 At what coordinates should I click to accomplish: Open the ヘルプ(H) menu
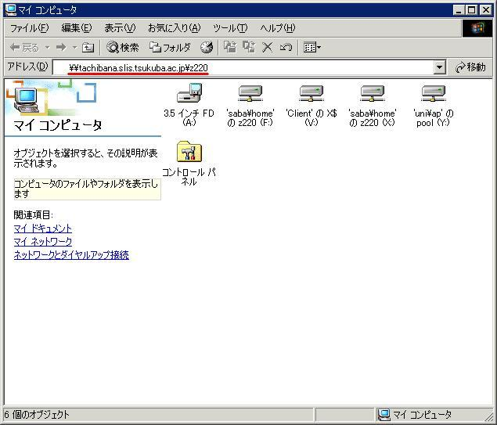[278, 28]
